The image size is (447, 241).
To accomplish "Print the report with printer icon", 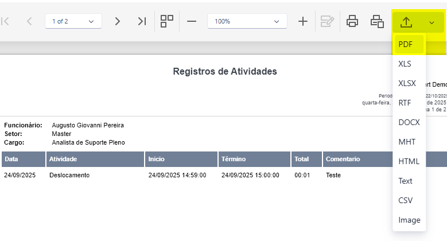I will [x=352, y=21].
